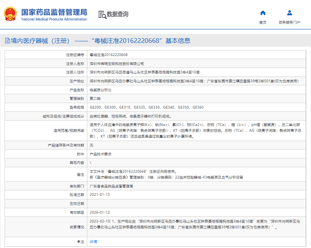Click the 适用范围/预期用途 description text

(x=195, y=131)
